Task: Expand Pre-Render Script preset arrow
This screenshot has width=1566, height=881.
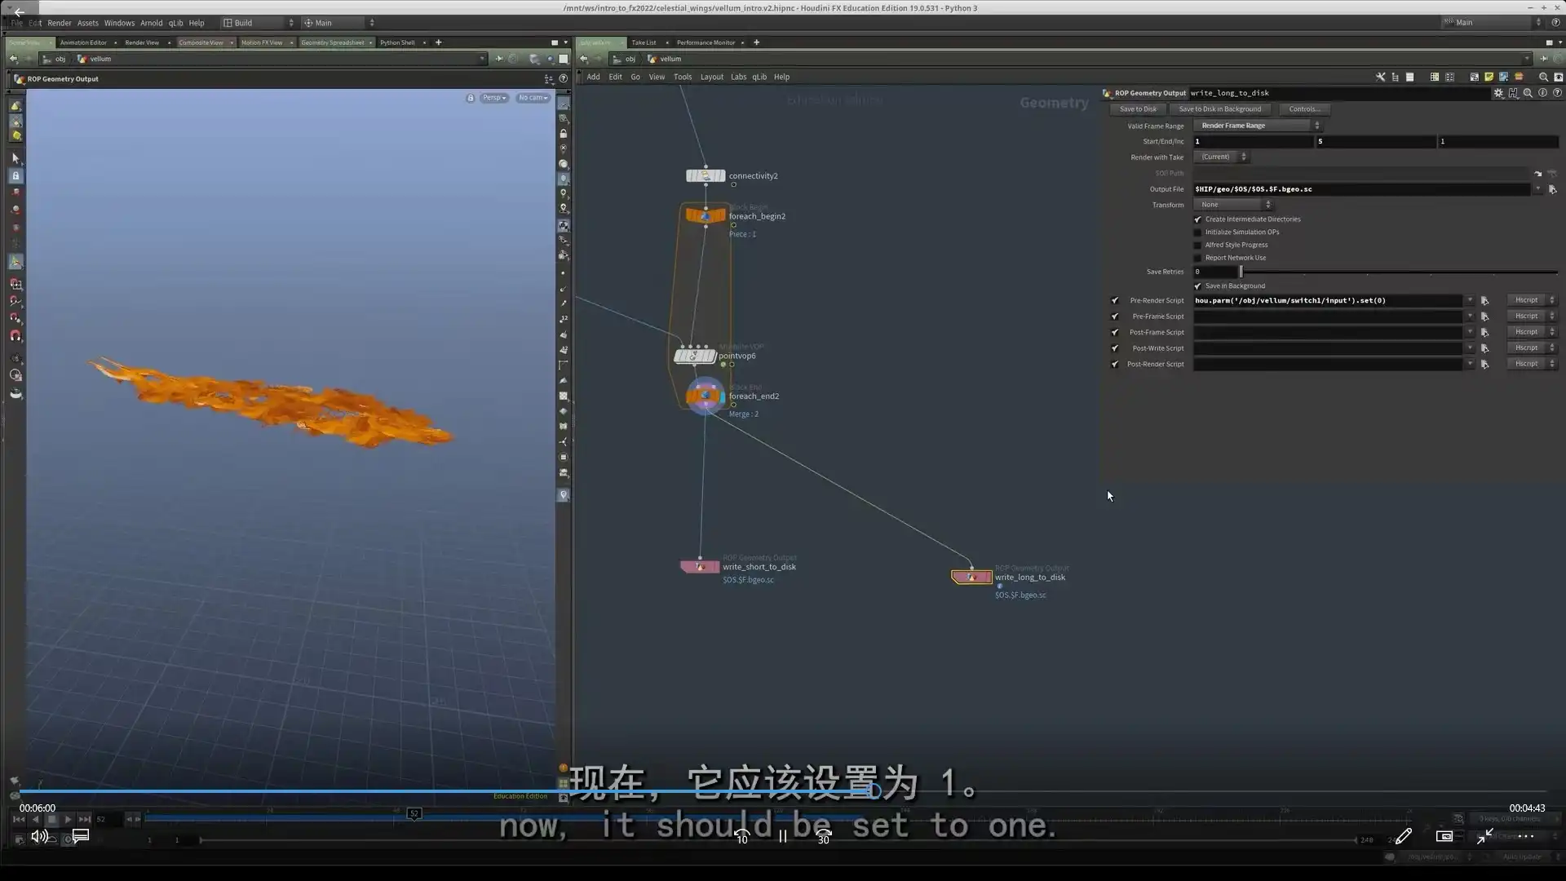Action: [x=1470, y=301]
